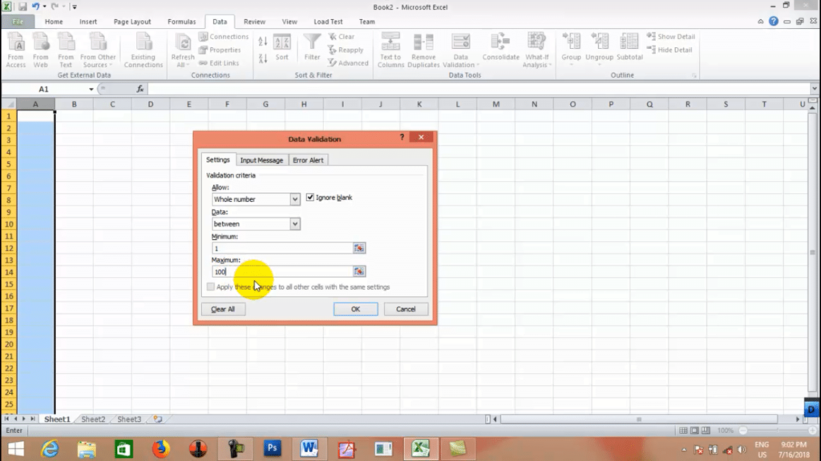Open the Page Layout ribbon tab

132,22
